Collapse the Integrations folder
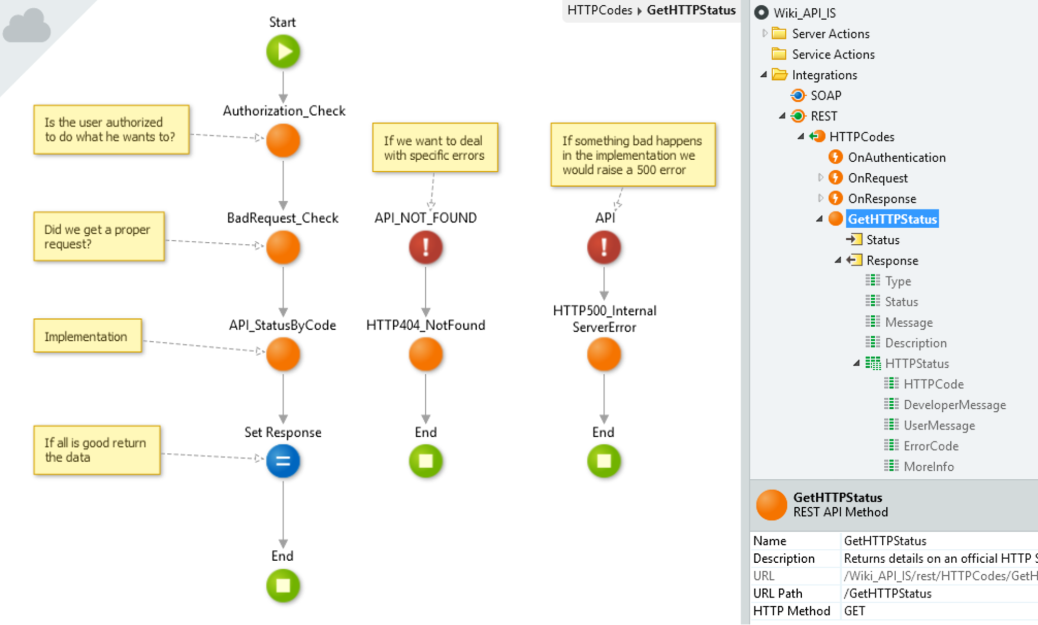 coord(764,75)
